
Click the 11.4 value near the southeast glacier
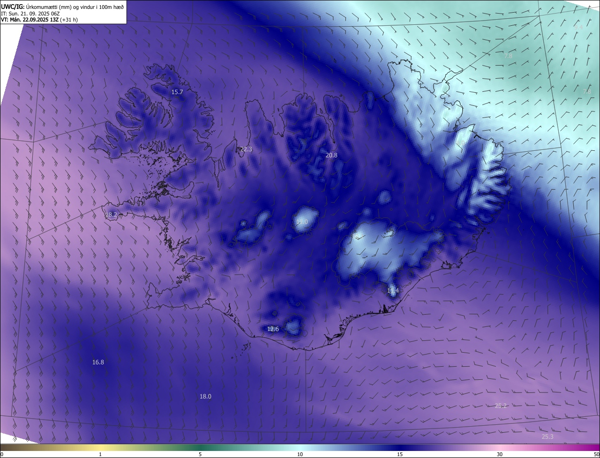pyautogui.click(x=393, y=291)
